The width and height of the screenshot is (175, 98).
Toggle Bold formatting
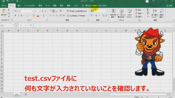tap(15, 16)
